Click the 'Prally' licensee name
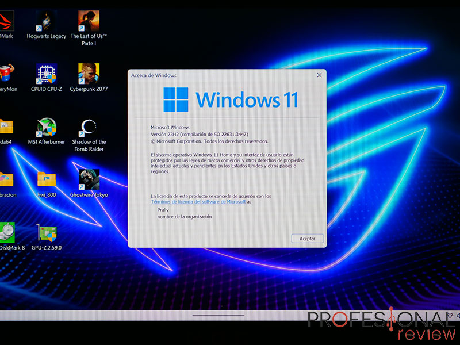 coord(163,210)
